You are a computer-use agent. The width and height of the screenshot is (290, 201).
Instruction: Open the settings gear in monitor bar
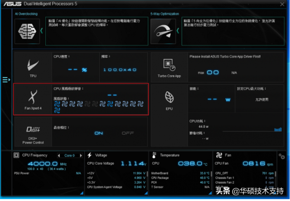pyautogui.click(x=282, y=157)
